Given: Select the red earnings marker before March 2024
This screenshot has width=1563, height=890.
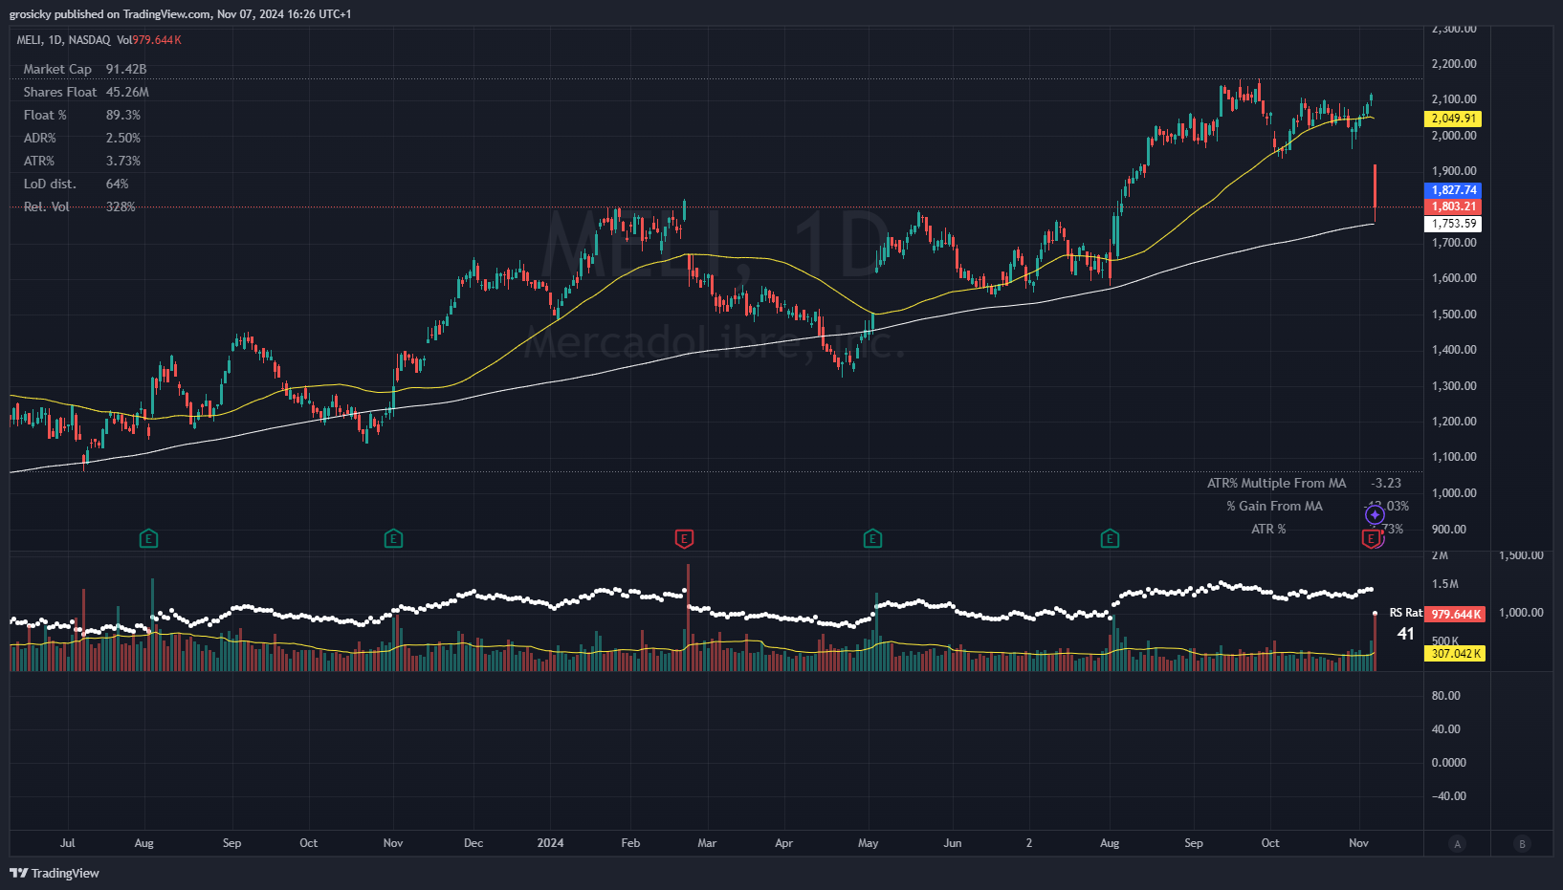Looking at the screenshot, I should tap(684, 539).
